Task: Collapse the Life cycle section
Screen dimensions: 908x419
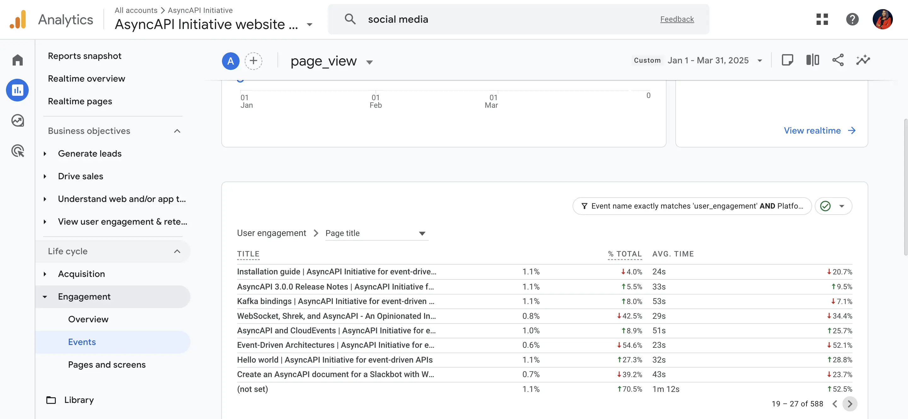Action: pos(177,251)
